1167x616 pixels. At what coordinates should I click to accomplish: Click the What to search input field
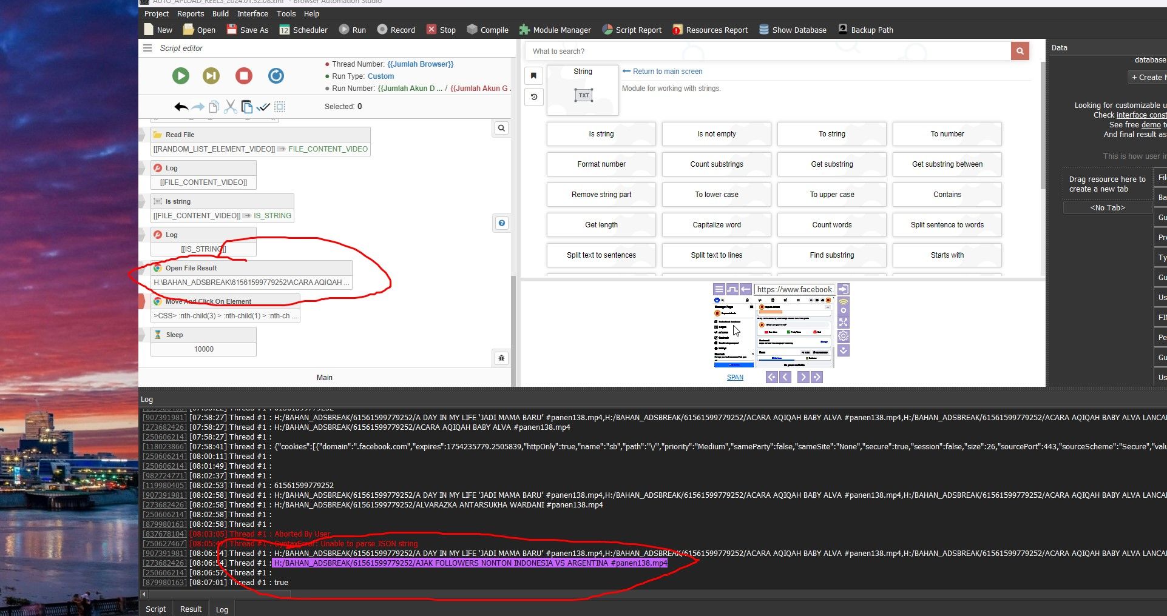[768, 52]
